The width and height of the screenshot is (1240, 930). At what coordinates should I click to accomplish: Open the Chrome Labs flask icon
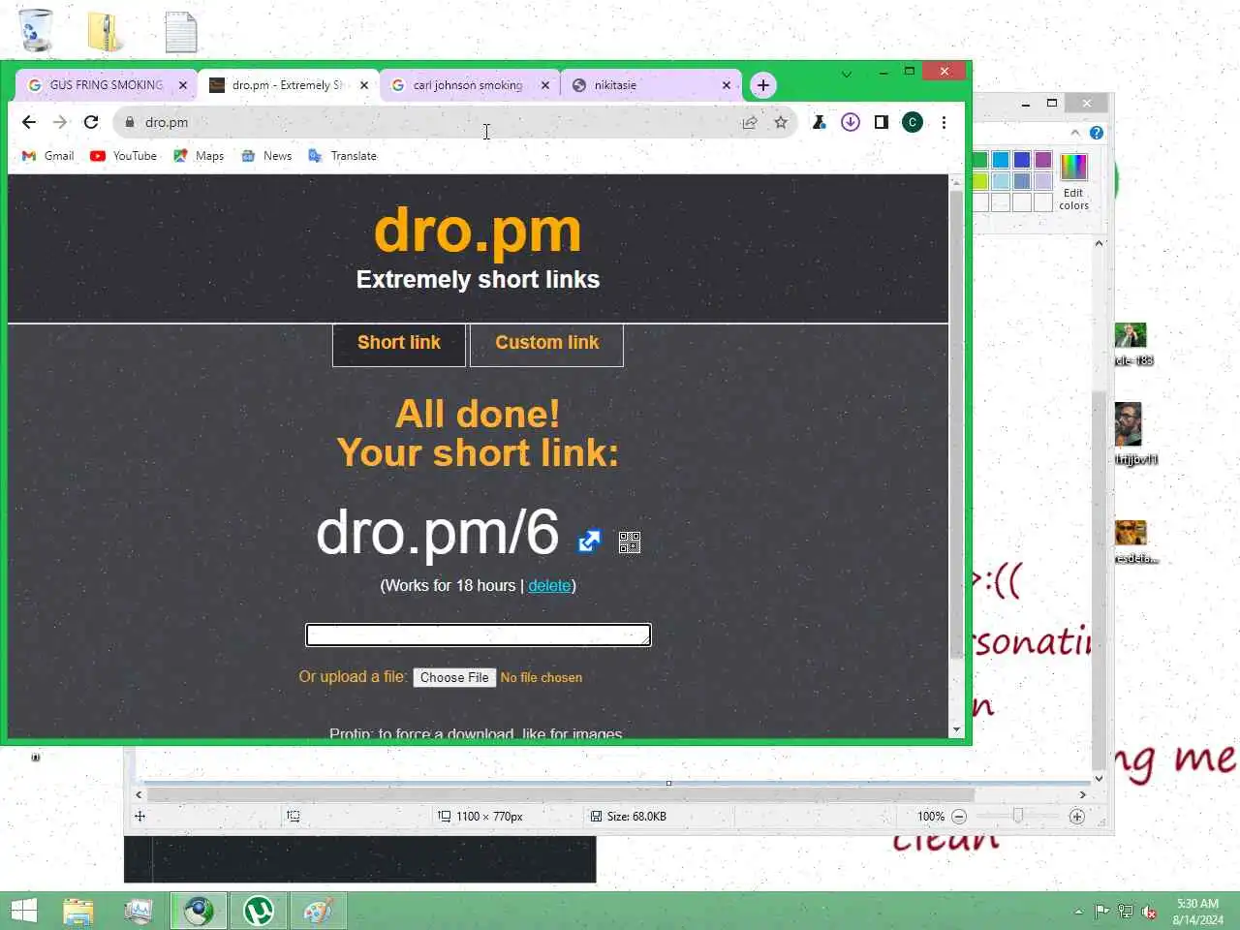(x=820, y=122)
